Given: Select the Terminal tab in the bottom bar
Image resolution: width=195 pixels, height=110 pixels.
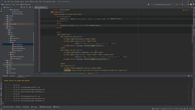Looking at the screenshot, I should (x=34, y=107).
